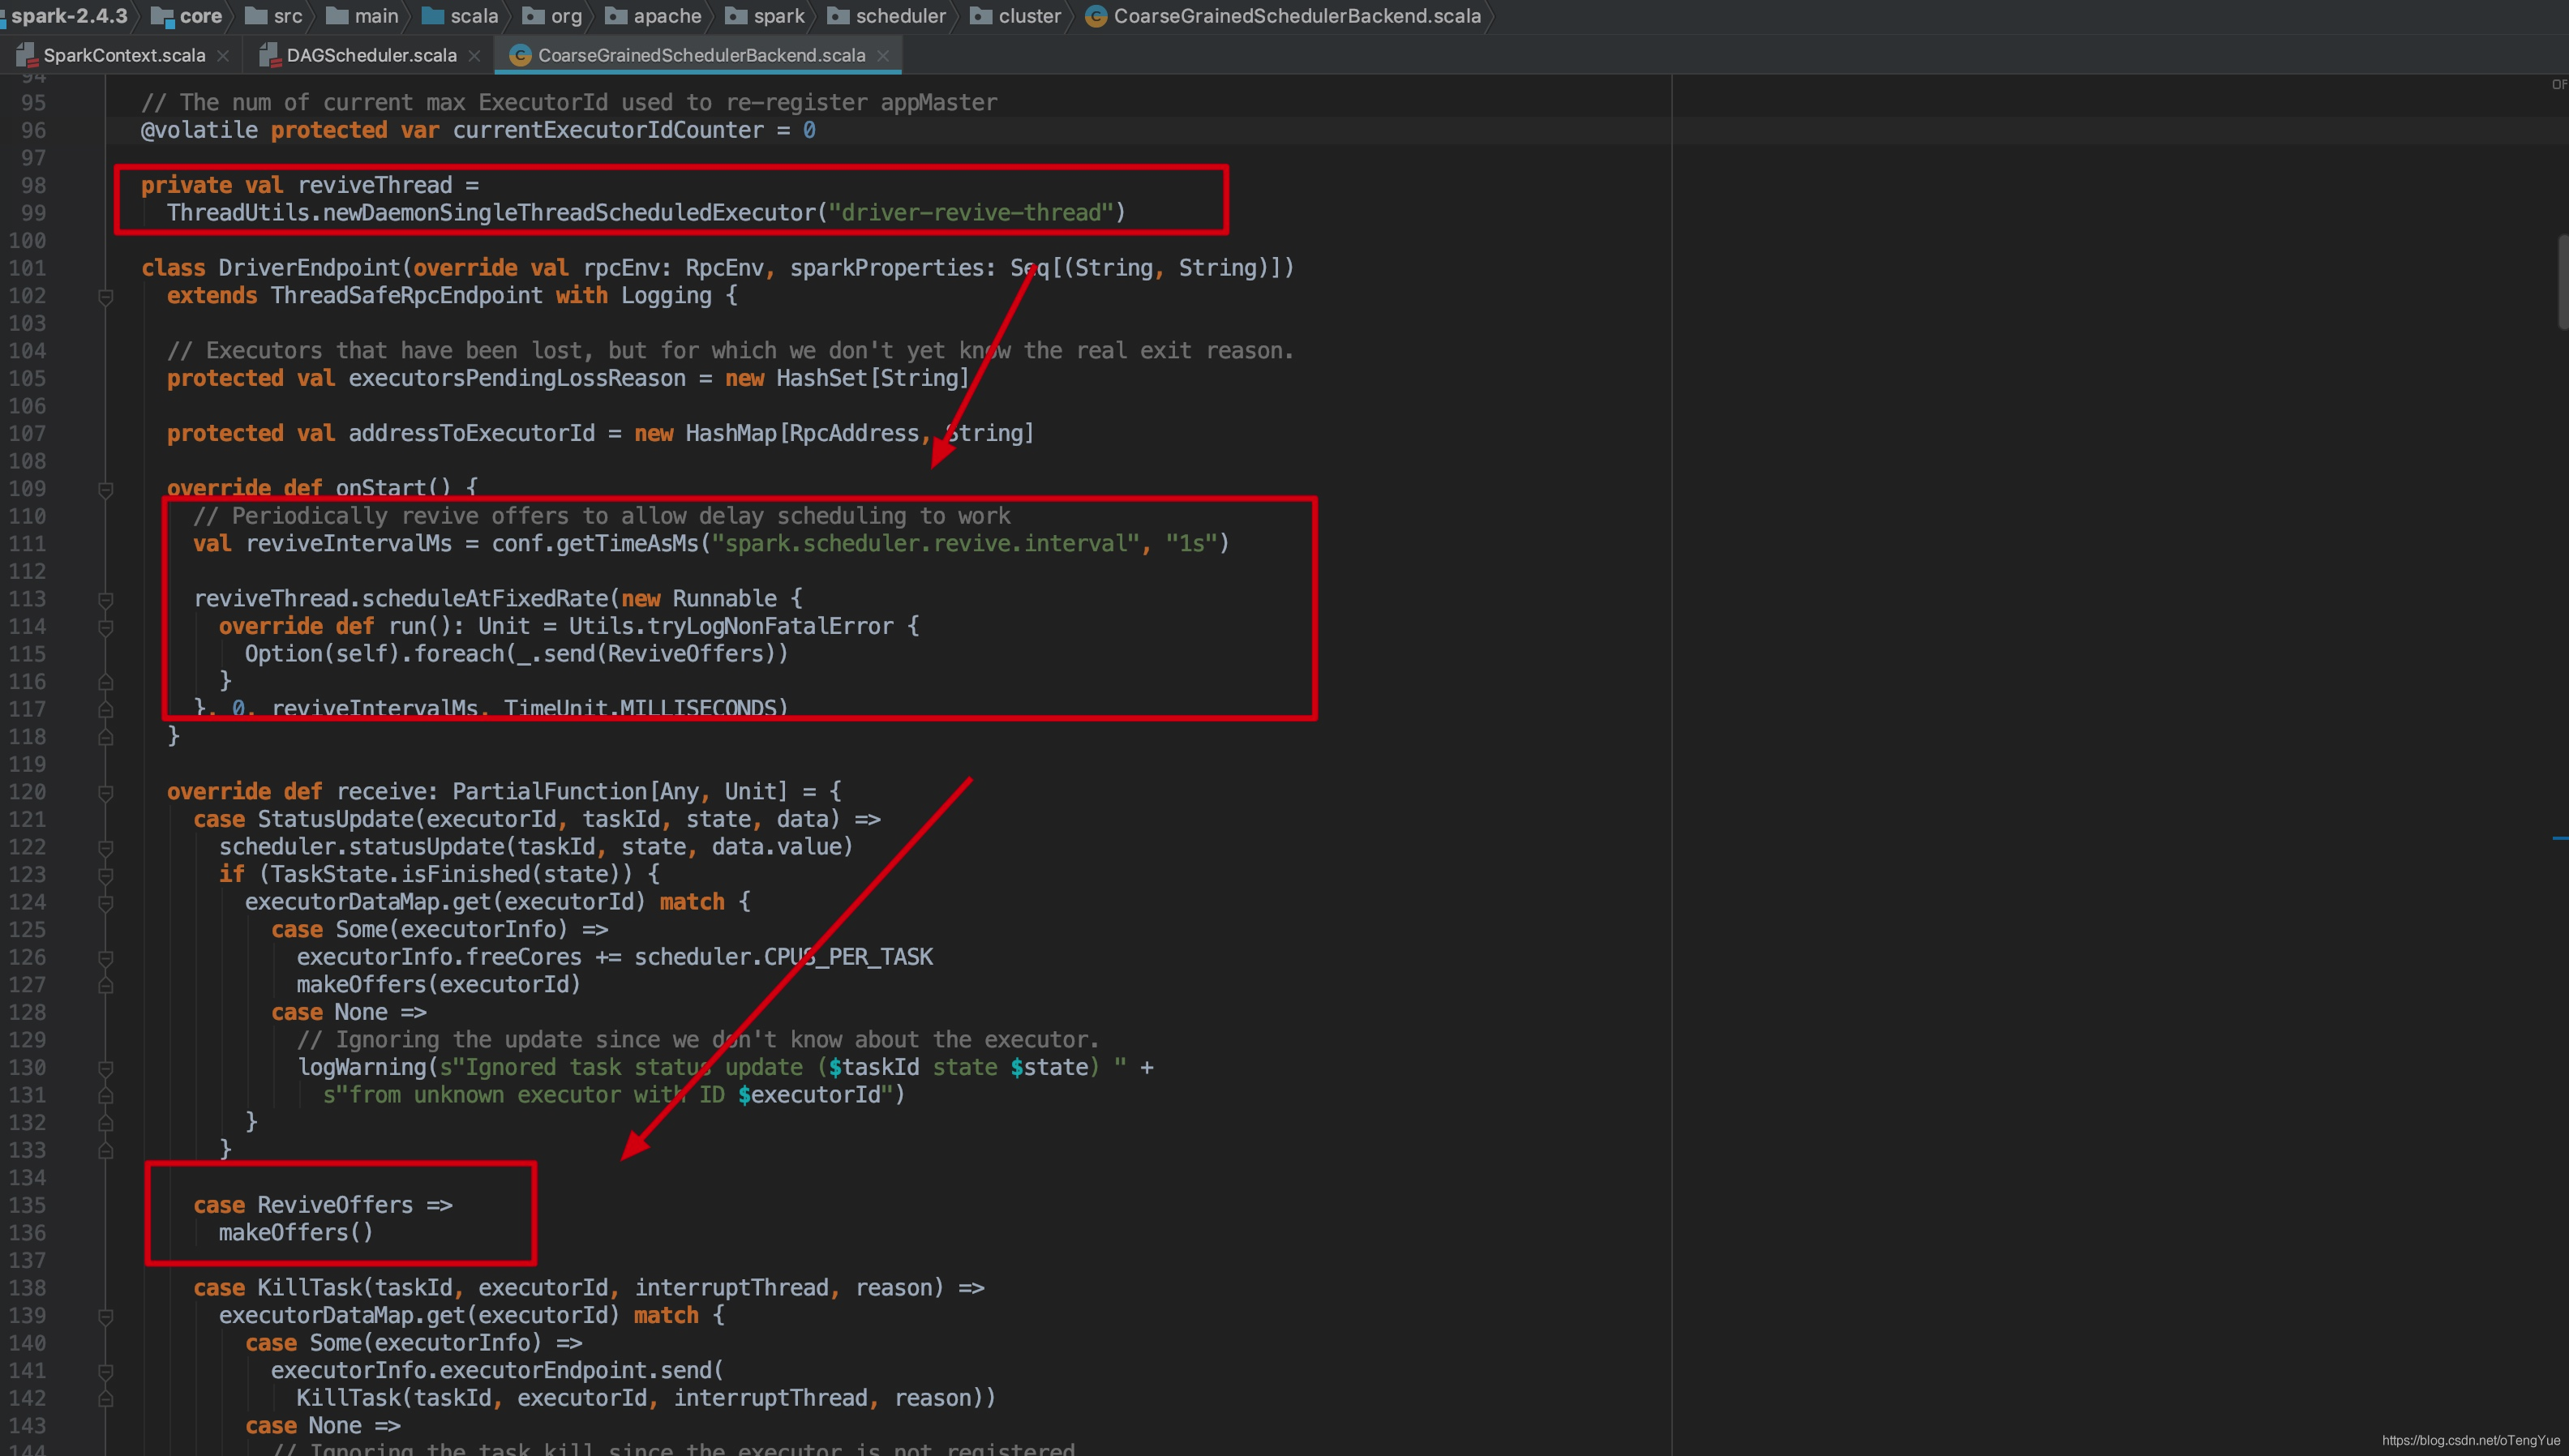Click addressToExecutorId field name

pyautogui.click(x=472, y=434)
